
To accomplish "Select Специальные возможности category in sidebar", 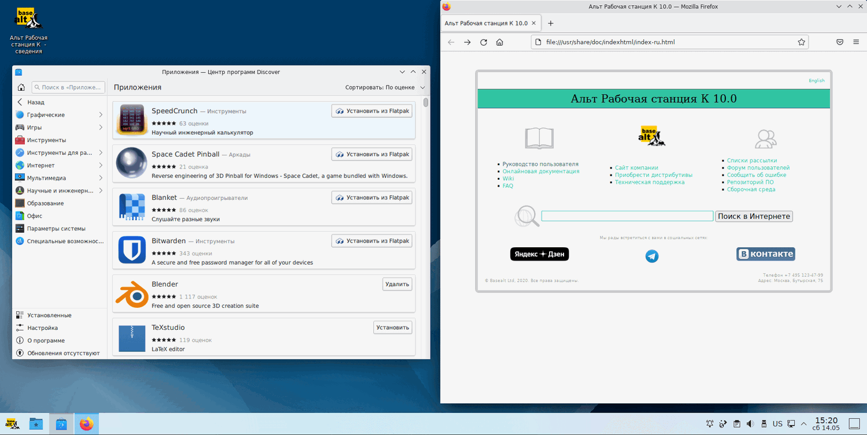I will 60,241.
